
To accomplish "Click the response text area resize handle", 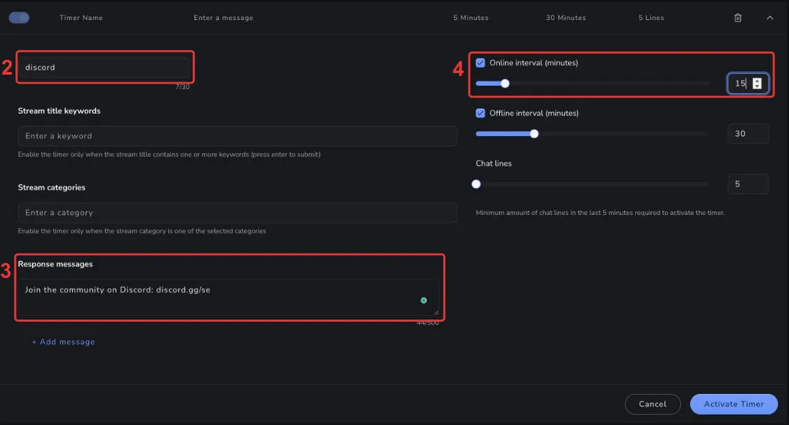I will [x=436, y=312].
